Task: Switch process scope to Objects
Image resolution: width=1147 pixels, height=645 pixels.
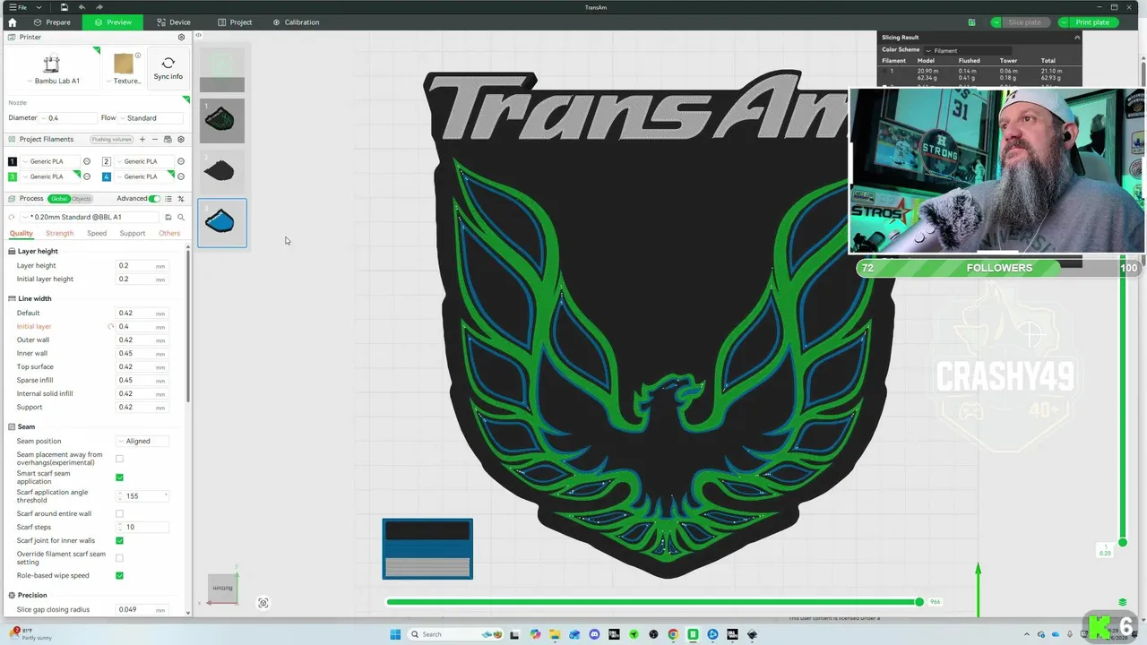Action: (82, 199)
